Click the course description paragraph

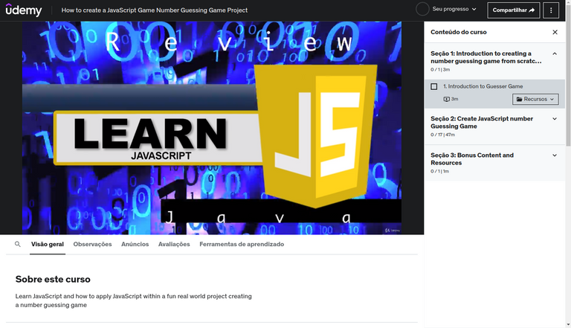pyautogui.click(x=133, y=300)
